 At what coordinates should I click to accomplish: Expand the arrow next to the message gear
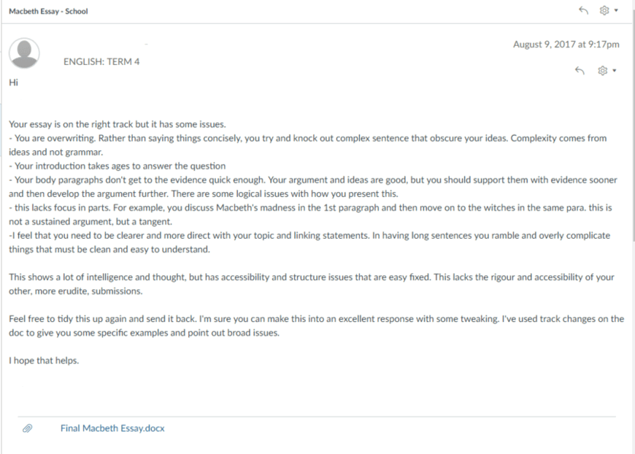pyautogui.click(x=615, y=71)
